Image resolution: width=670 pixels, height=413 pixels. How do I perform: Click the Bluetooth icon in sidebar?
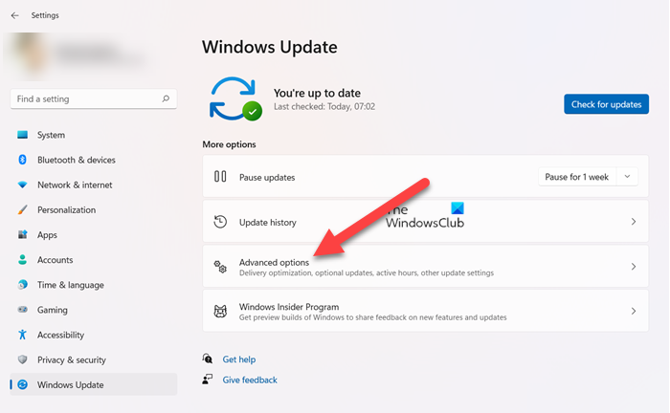pyautogui.click(x=22, y=160)
